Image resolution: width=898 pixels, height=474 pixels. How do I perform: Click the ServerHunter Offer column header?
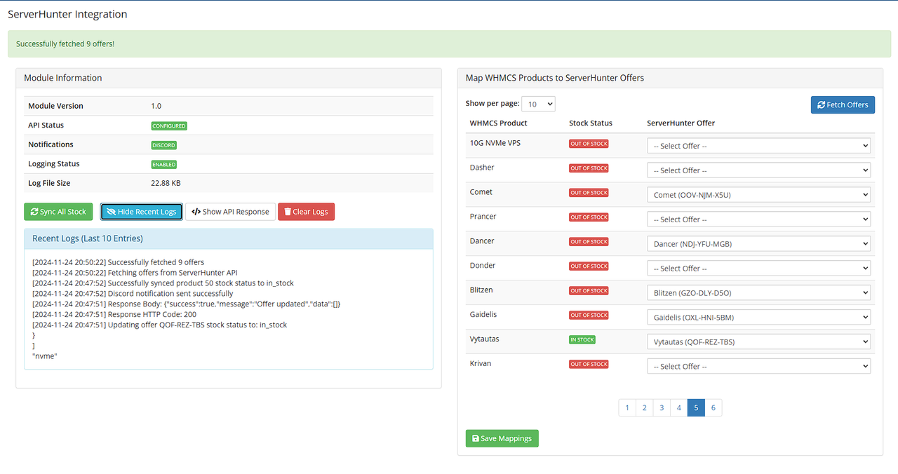[x=681, y=123]
